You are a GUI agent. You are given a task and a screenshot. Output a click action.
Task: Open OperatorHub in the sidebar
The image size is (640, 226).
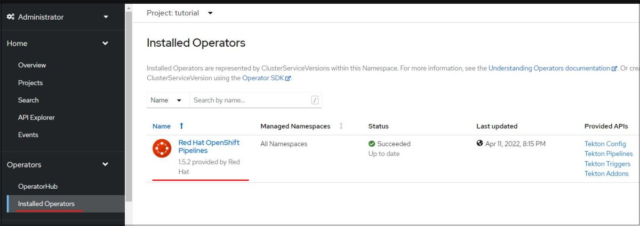[38, 187]
